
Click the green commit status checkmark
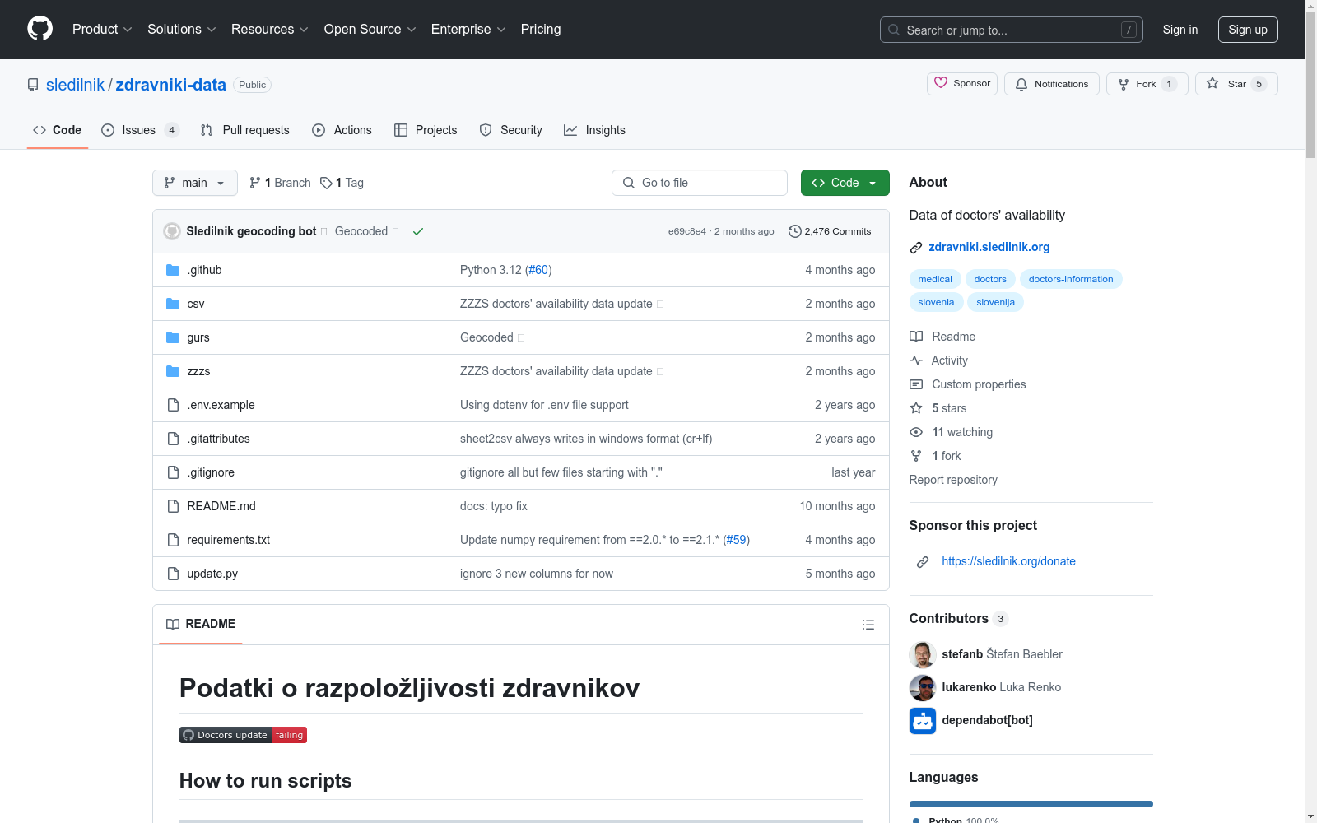pyautogui.click(x=418, y=231)
